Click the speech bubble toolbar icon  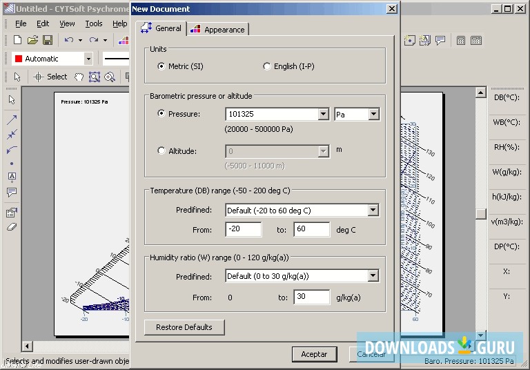pyautogui.click(x=440, y=41)
